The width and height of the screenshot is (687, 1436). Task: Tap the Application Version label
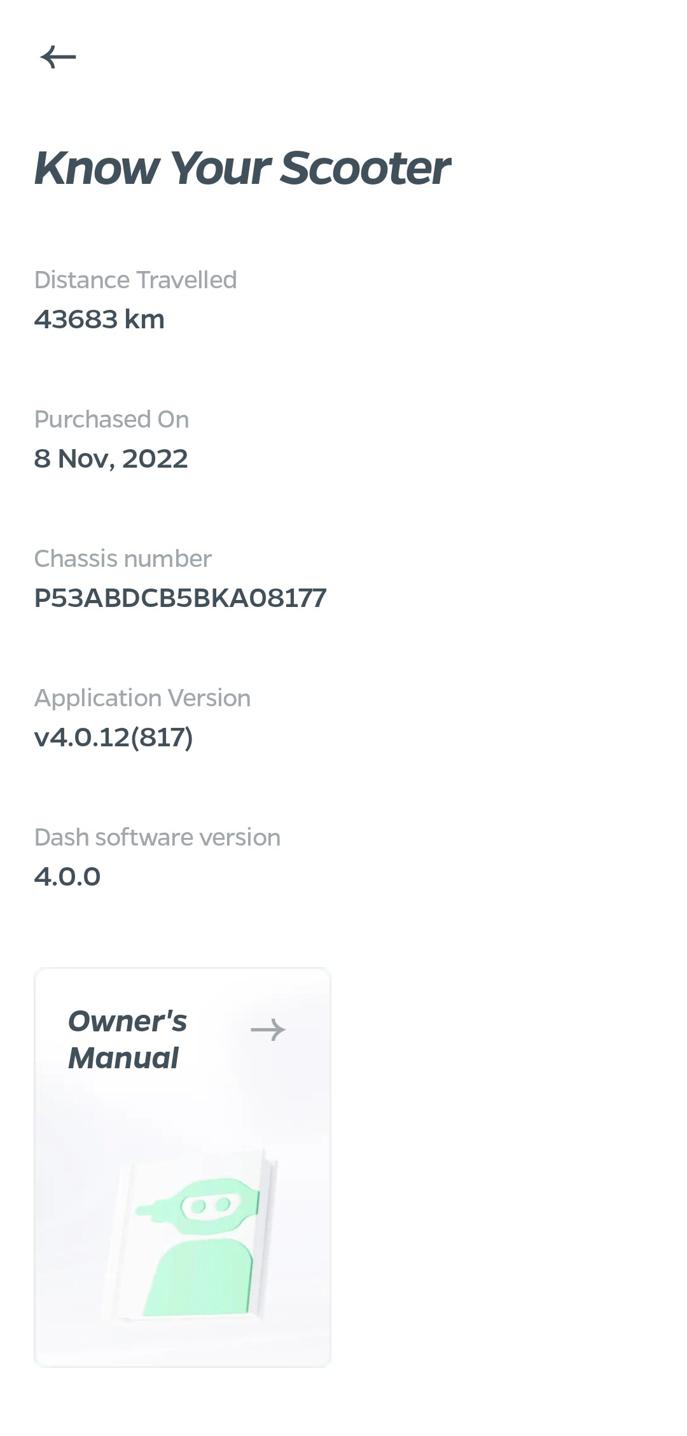[142, 699]
